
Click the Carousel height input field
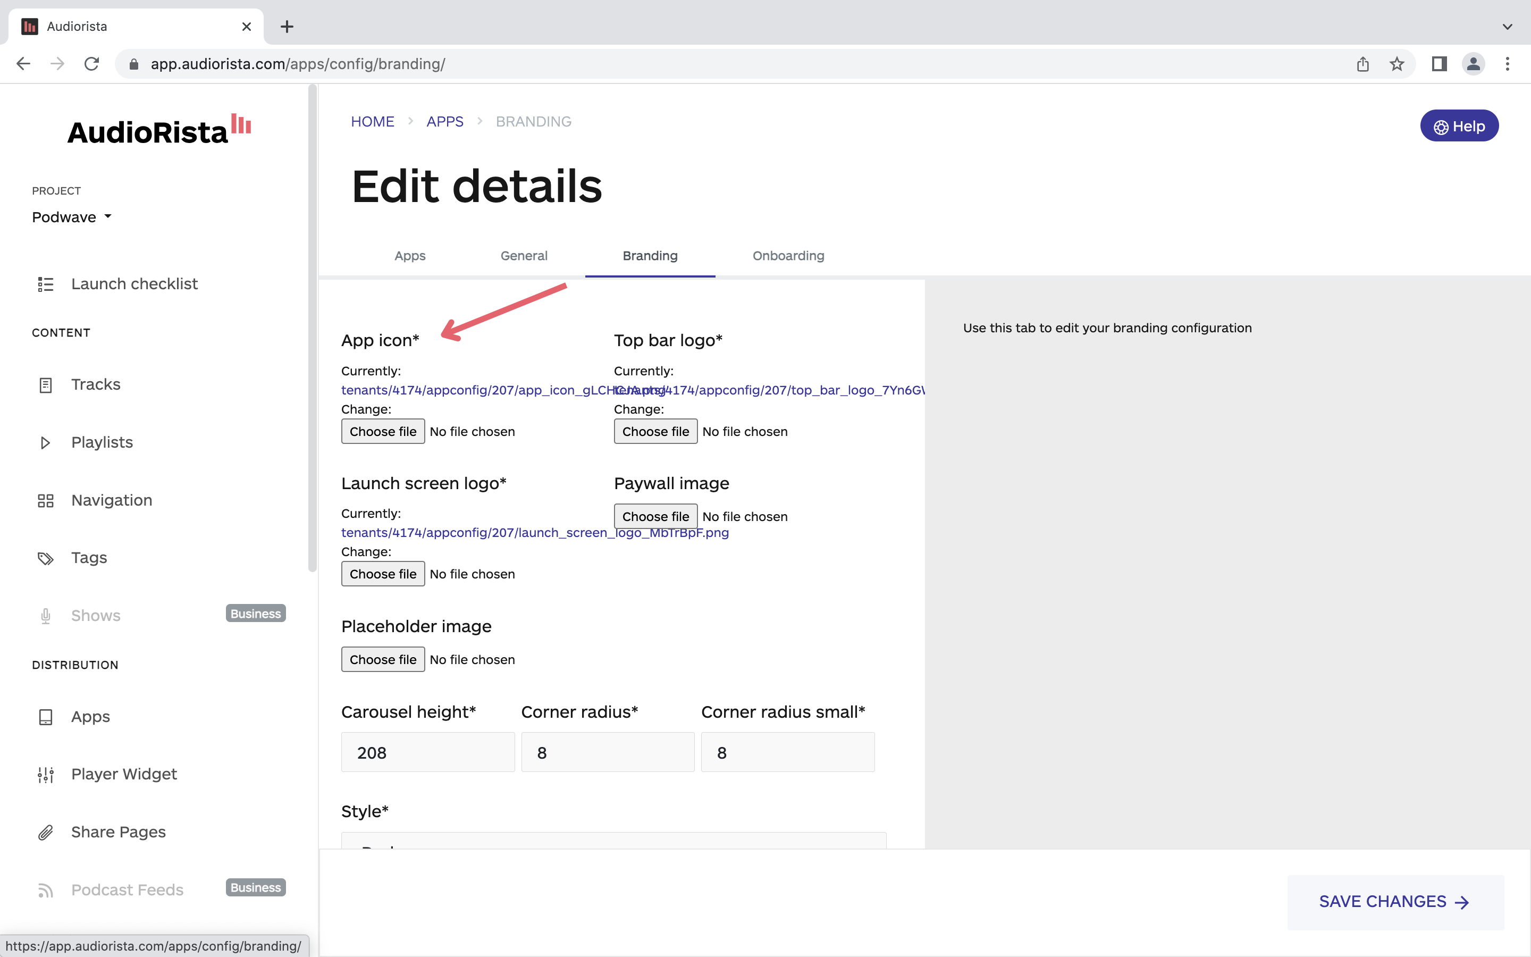tap(427, 752)
